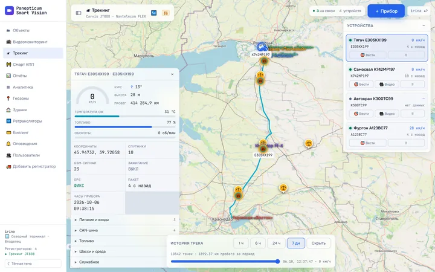Select the Фургон A123BC77 device card title
435x272 pixels.
(370, 128)
